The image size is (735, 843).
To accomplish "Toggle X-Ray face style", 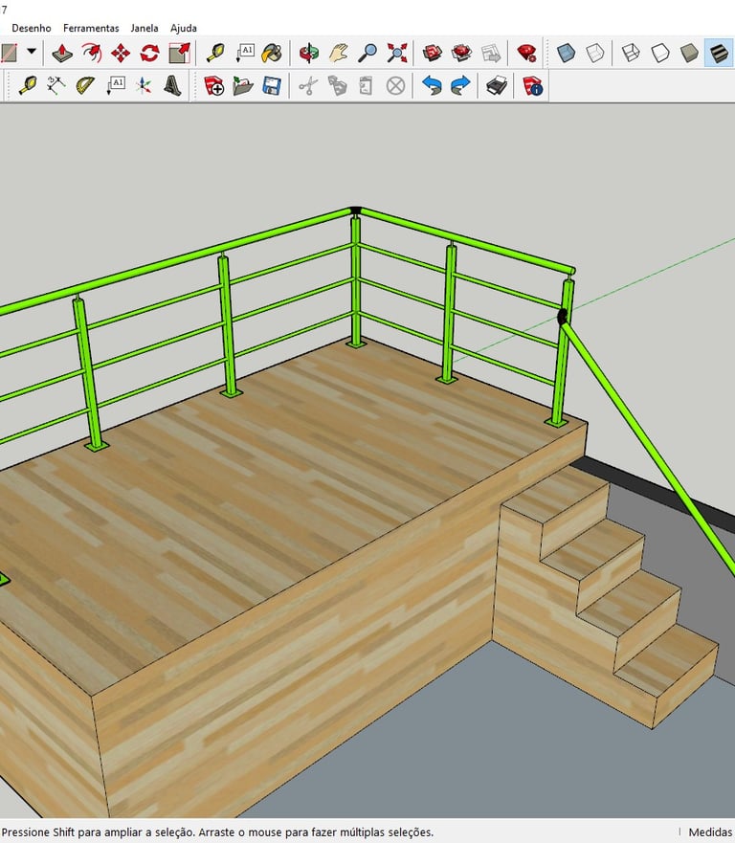I will click(567, 53).
